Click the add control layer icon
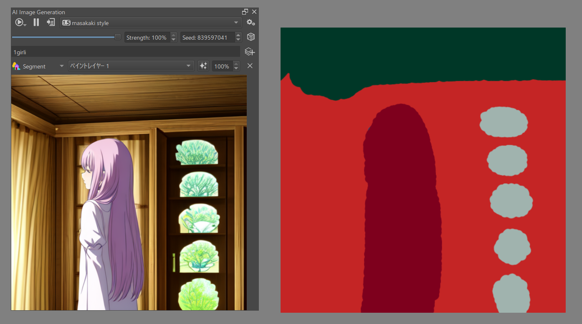Image resolution: width=582 pixels, height=324 pixels. click(x=250, y=52)
